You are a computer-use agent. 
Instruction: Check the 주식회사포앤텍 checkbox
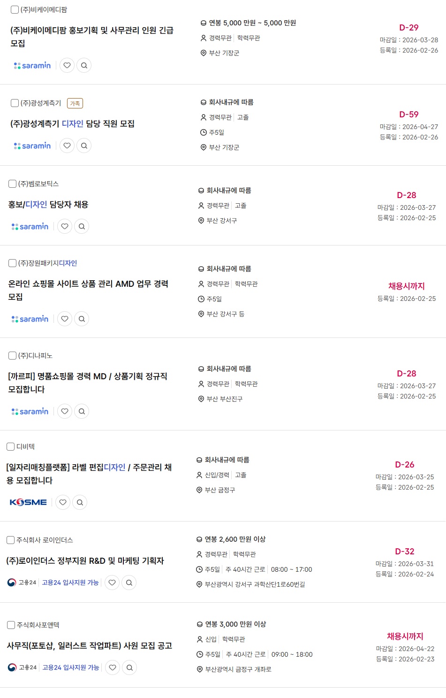(11, 625)
